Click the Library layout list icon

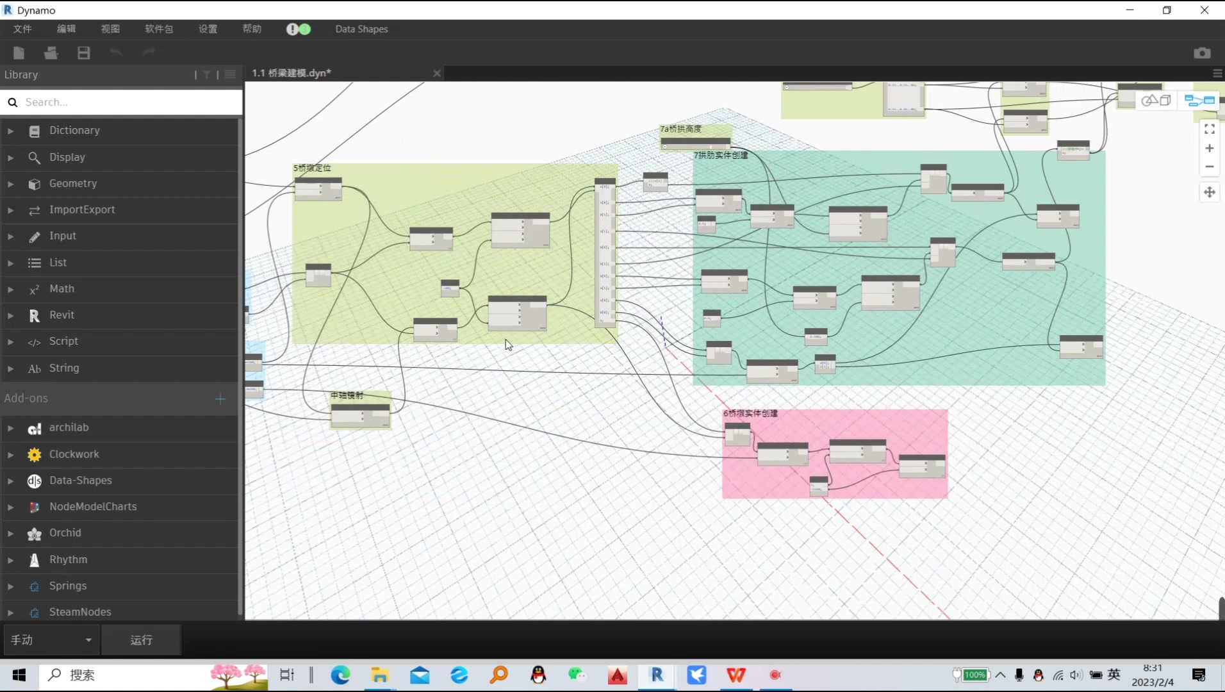point(230,75)
